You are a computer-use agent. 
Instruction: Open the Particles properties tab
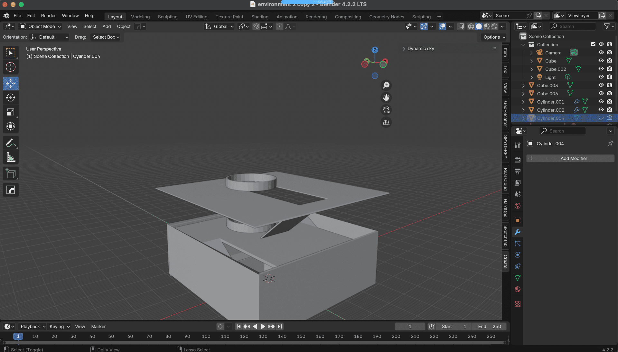pyautogui.click(x=518, y=244)
